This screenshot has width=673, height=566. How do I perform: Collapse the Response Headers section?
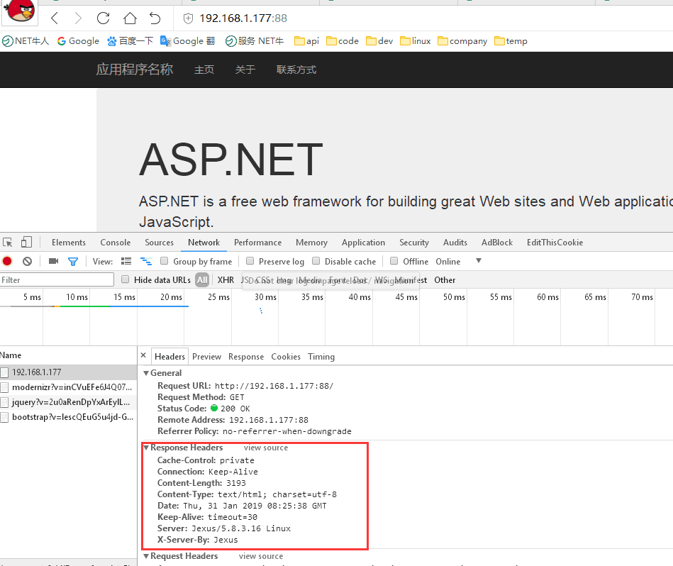coord(146,448)
